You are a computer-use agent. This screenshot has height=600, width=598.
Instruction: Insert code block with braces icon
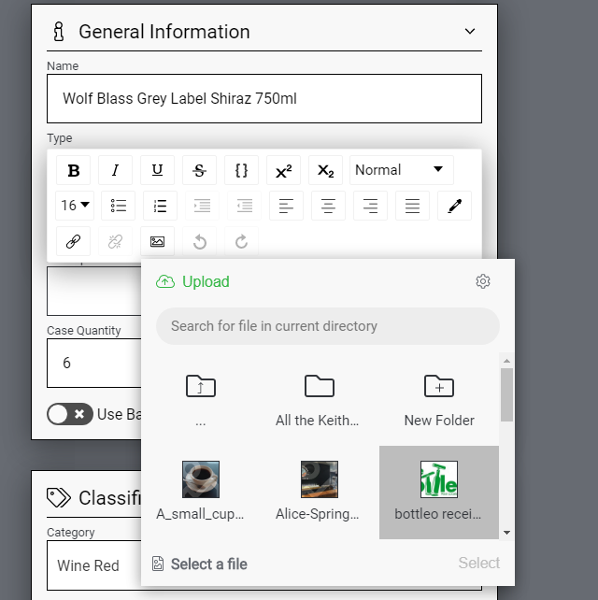point(241,170)
